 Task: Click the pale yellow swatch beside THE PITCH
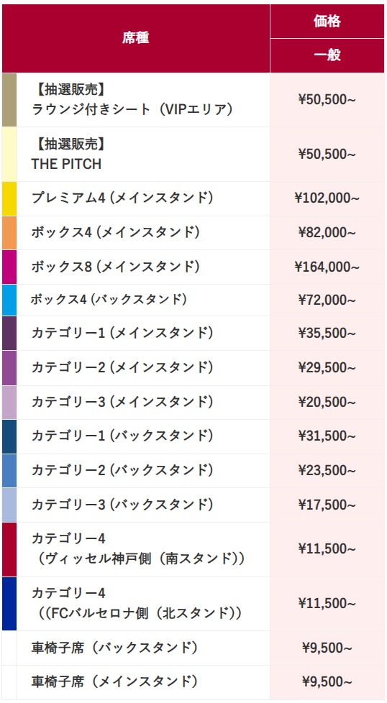click(x=9, y=155)
